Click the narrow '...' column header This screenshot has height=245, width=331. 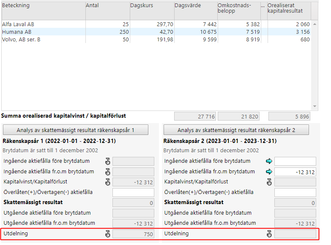click(264, 11)
